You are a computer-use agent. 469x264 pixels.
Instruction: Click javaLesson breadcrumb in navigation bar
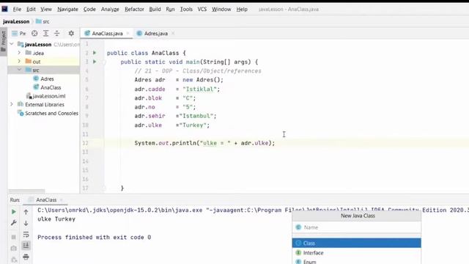pyautogui.click(x=16, y=21)
